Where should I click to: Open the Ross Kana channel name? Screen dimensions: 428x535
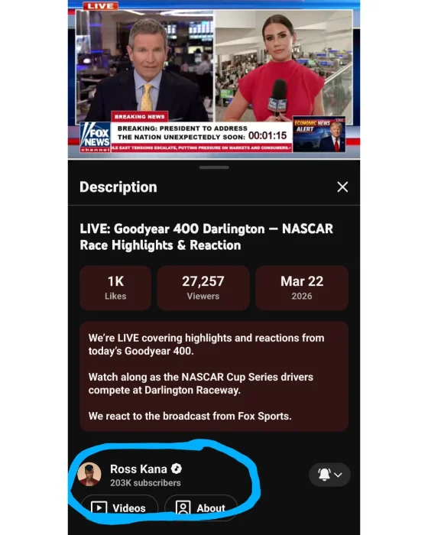138,469
